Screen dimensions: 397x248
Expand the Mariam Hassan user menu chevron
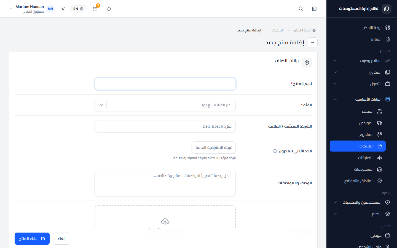click(x=11, y=9)
